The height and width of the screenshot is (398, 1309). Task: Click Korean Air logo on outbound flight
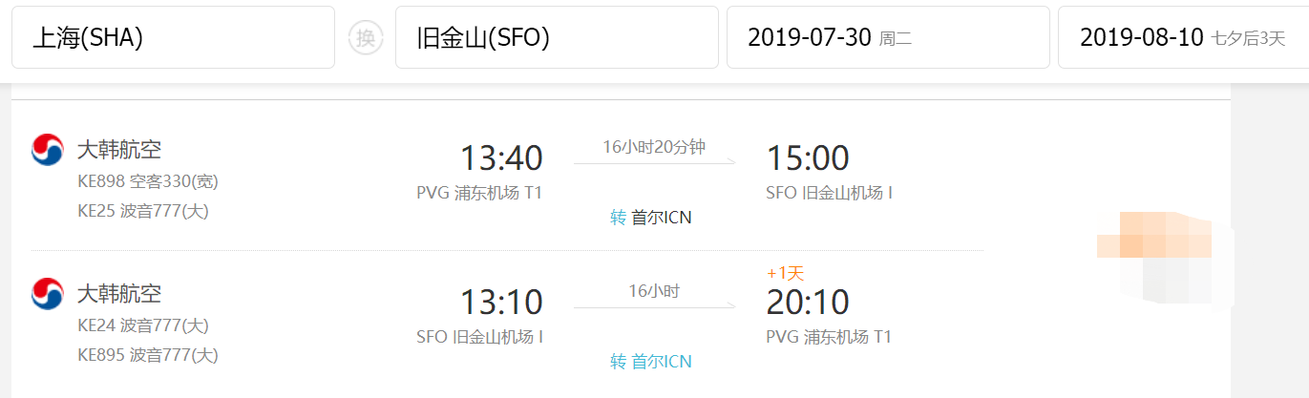pos(48,150)
